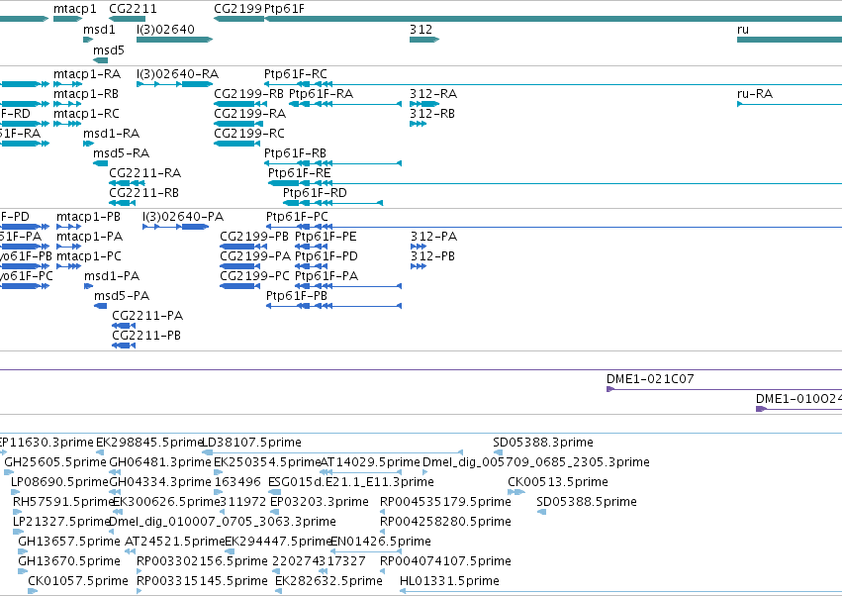Click the 'Ptp61F-PB' protein label
Screen dimensions: 842x596
coord(297,296)
